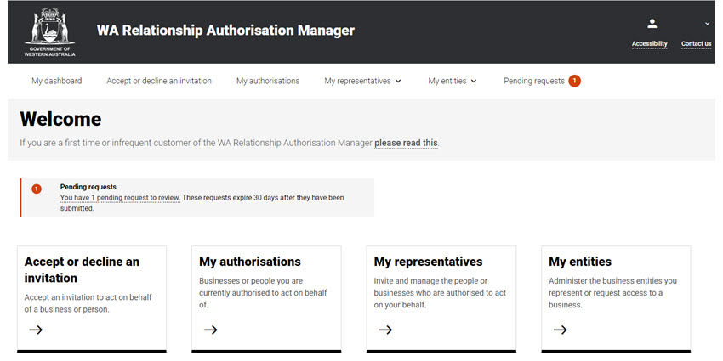Open Pending requests in navigation bar

tap(534, 81)
